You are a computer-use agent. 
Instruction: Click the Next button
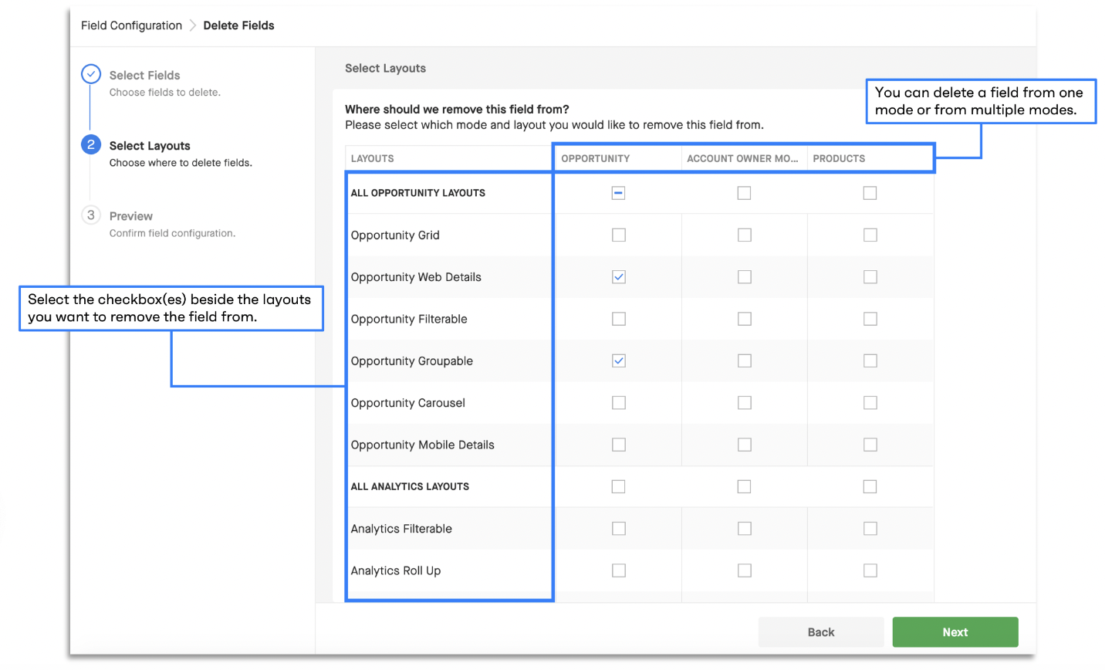(955, 632)
